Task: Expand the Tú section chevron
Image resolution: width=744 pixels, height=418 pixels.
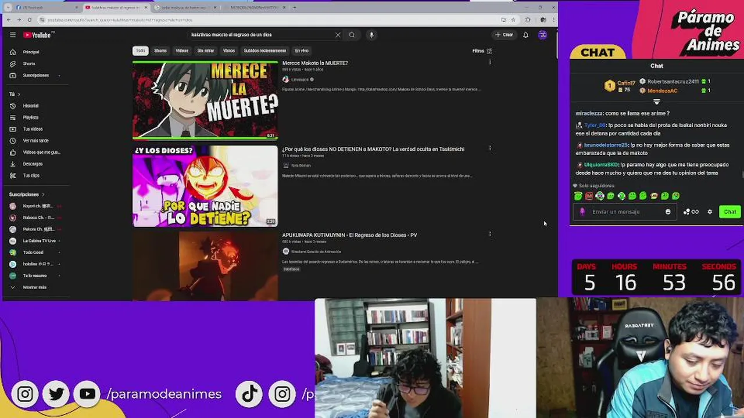Action: pos(19,94)
